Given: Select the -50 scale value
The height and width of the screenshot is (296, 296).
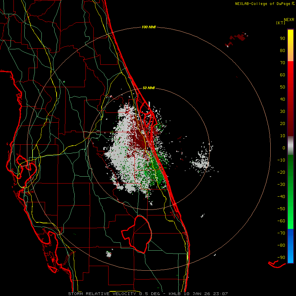Looking at the screenshot, I should click(281, 209).
